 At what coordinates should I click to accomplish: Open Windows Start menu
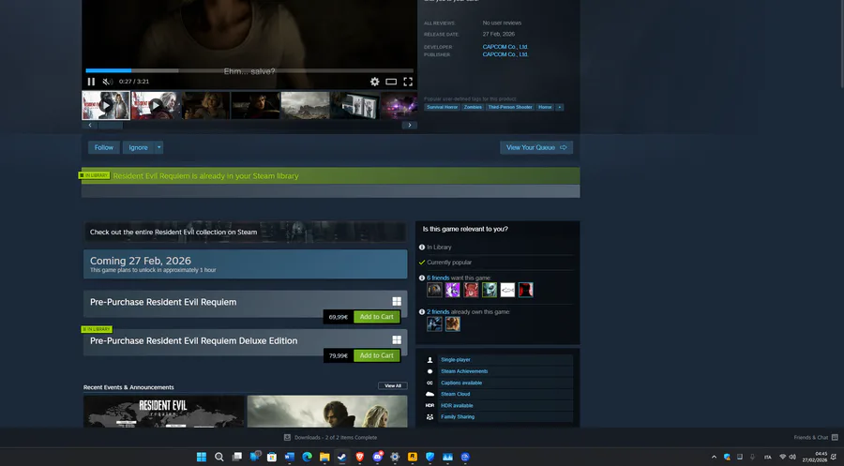pos(202,457)
